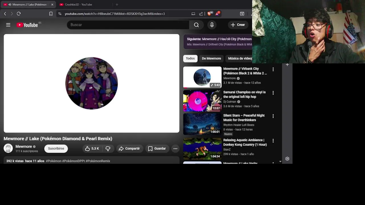This screenshot has height=205, width=365.
Task: Open sidebar settings gear icon
Action: click(287, 159)
